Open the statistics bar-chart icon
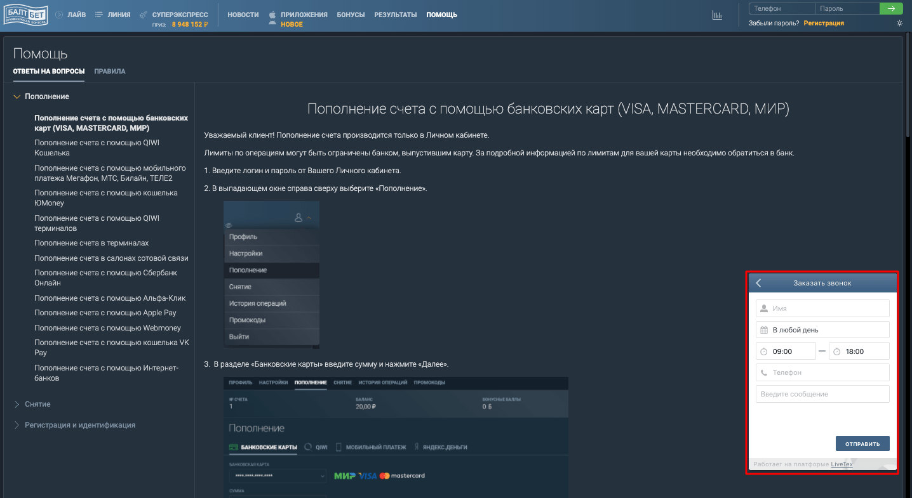Screen dimensions: 912x498 tap(717, 15)
